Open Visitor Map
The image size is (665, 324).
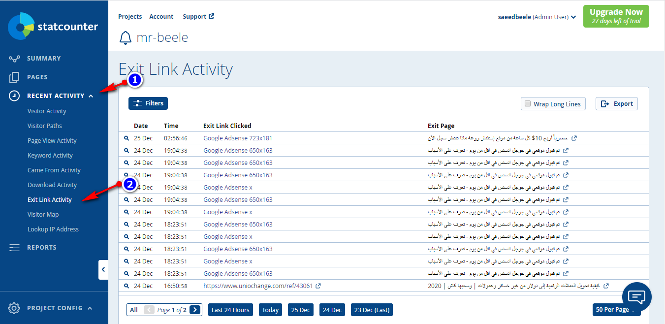tap(43, 215)
